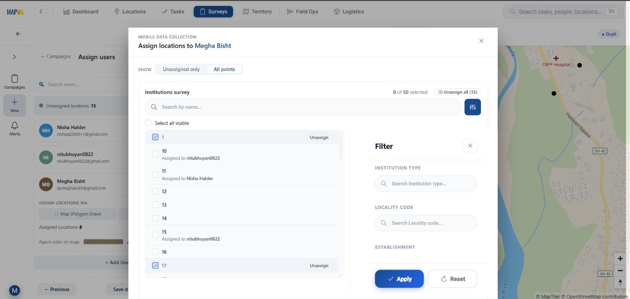Click the Draft status badge
630x299 pixels.
click(609, 34)
